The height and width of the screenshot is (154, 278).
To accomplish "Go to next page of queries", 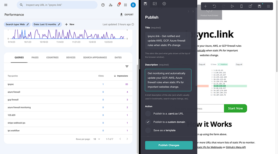I will pyautogui.click(x=127, y=139).
